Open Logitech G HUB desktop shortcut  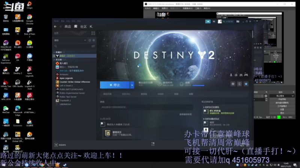pyautogui.click(x=30, y=85)
